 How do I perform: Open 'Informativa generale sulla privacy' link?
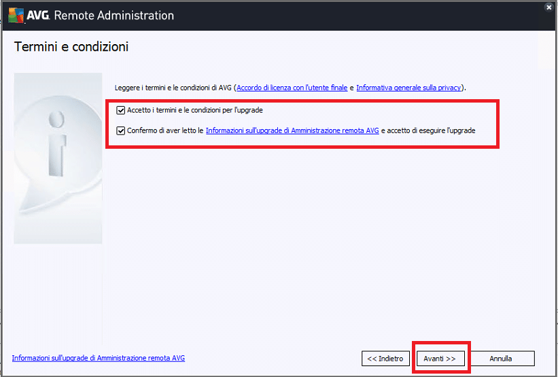(x=408, y=88)
